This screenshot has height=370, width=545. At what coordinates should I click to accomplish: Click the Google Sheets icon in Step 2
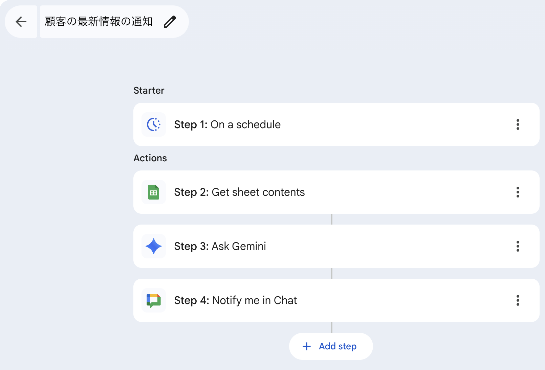pos(154,192)
